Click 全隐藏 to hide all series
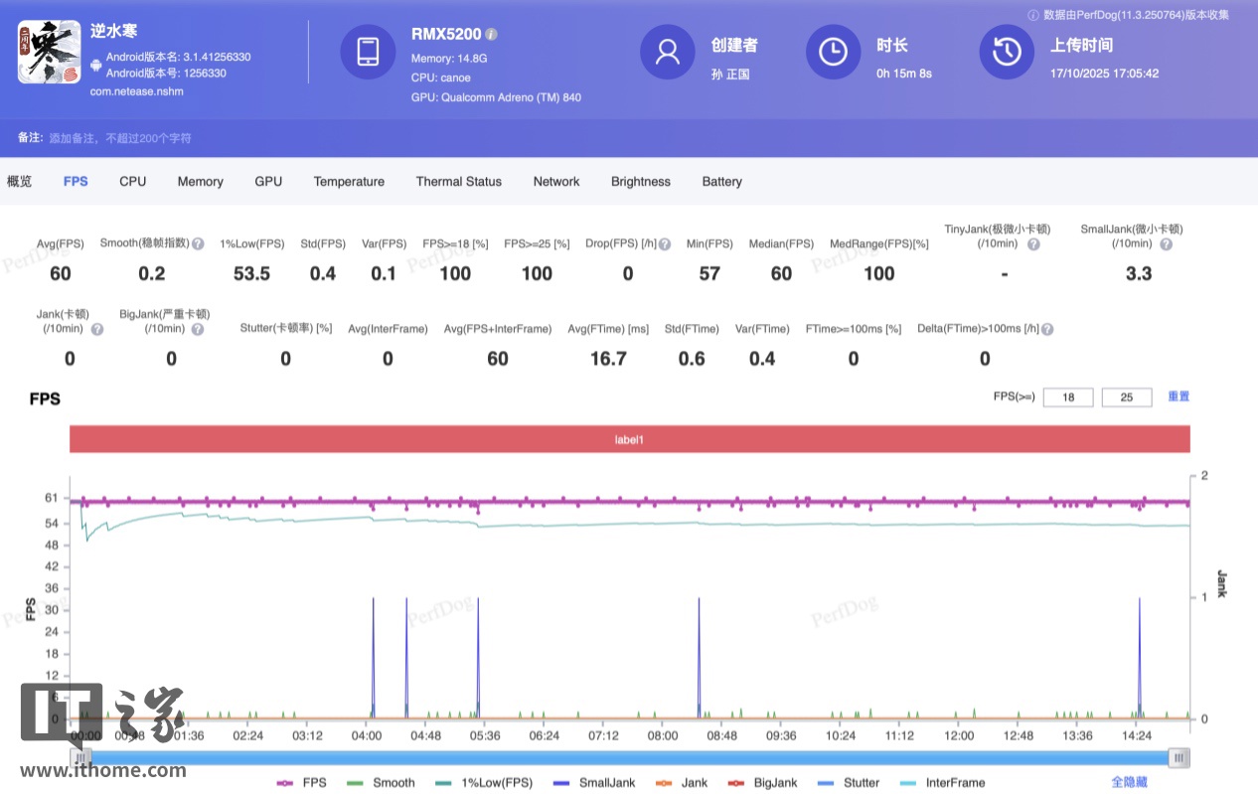The width and height of the screenshot is (1258, 794). point(1129,783)
